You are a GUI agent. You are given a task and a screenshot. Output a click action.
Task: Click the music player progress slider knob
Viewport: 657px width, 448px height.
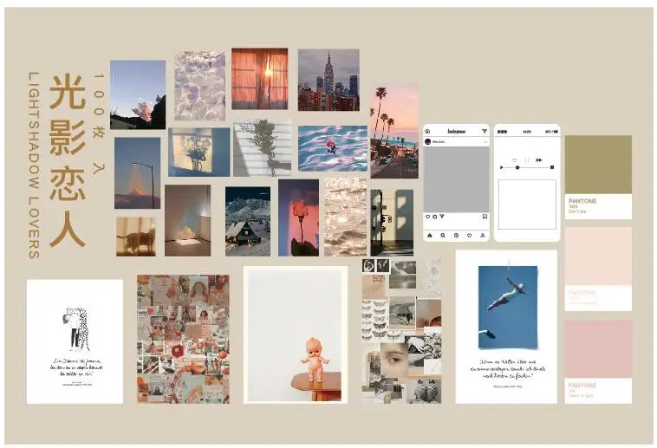coord(517,167)
